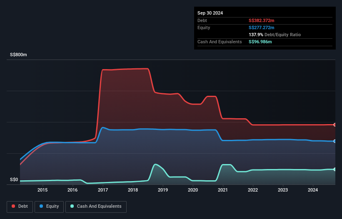This screenshot has height=219, width=342.
Task: Click Cash And Equivalents label in tooltip
Action: (x=220, y=42)
